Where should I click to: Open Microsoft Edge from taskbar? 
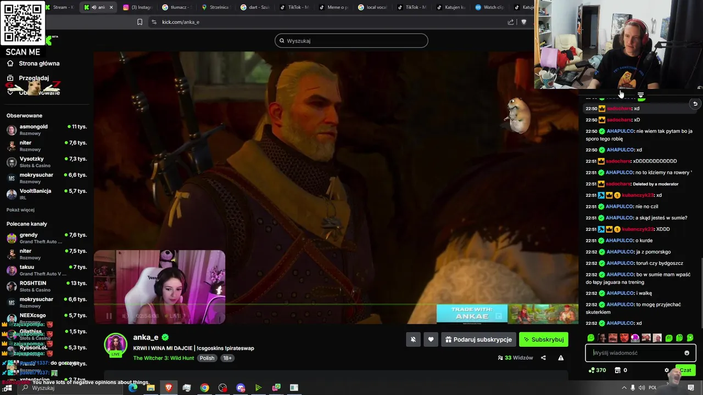(132, 388)
